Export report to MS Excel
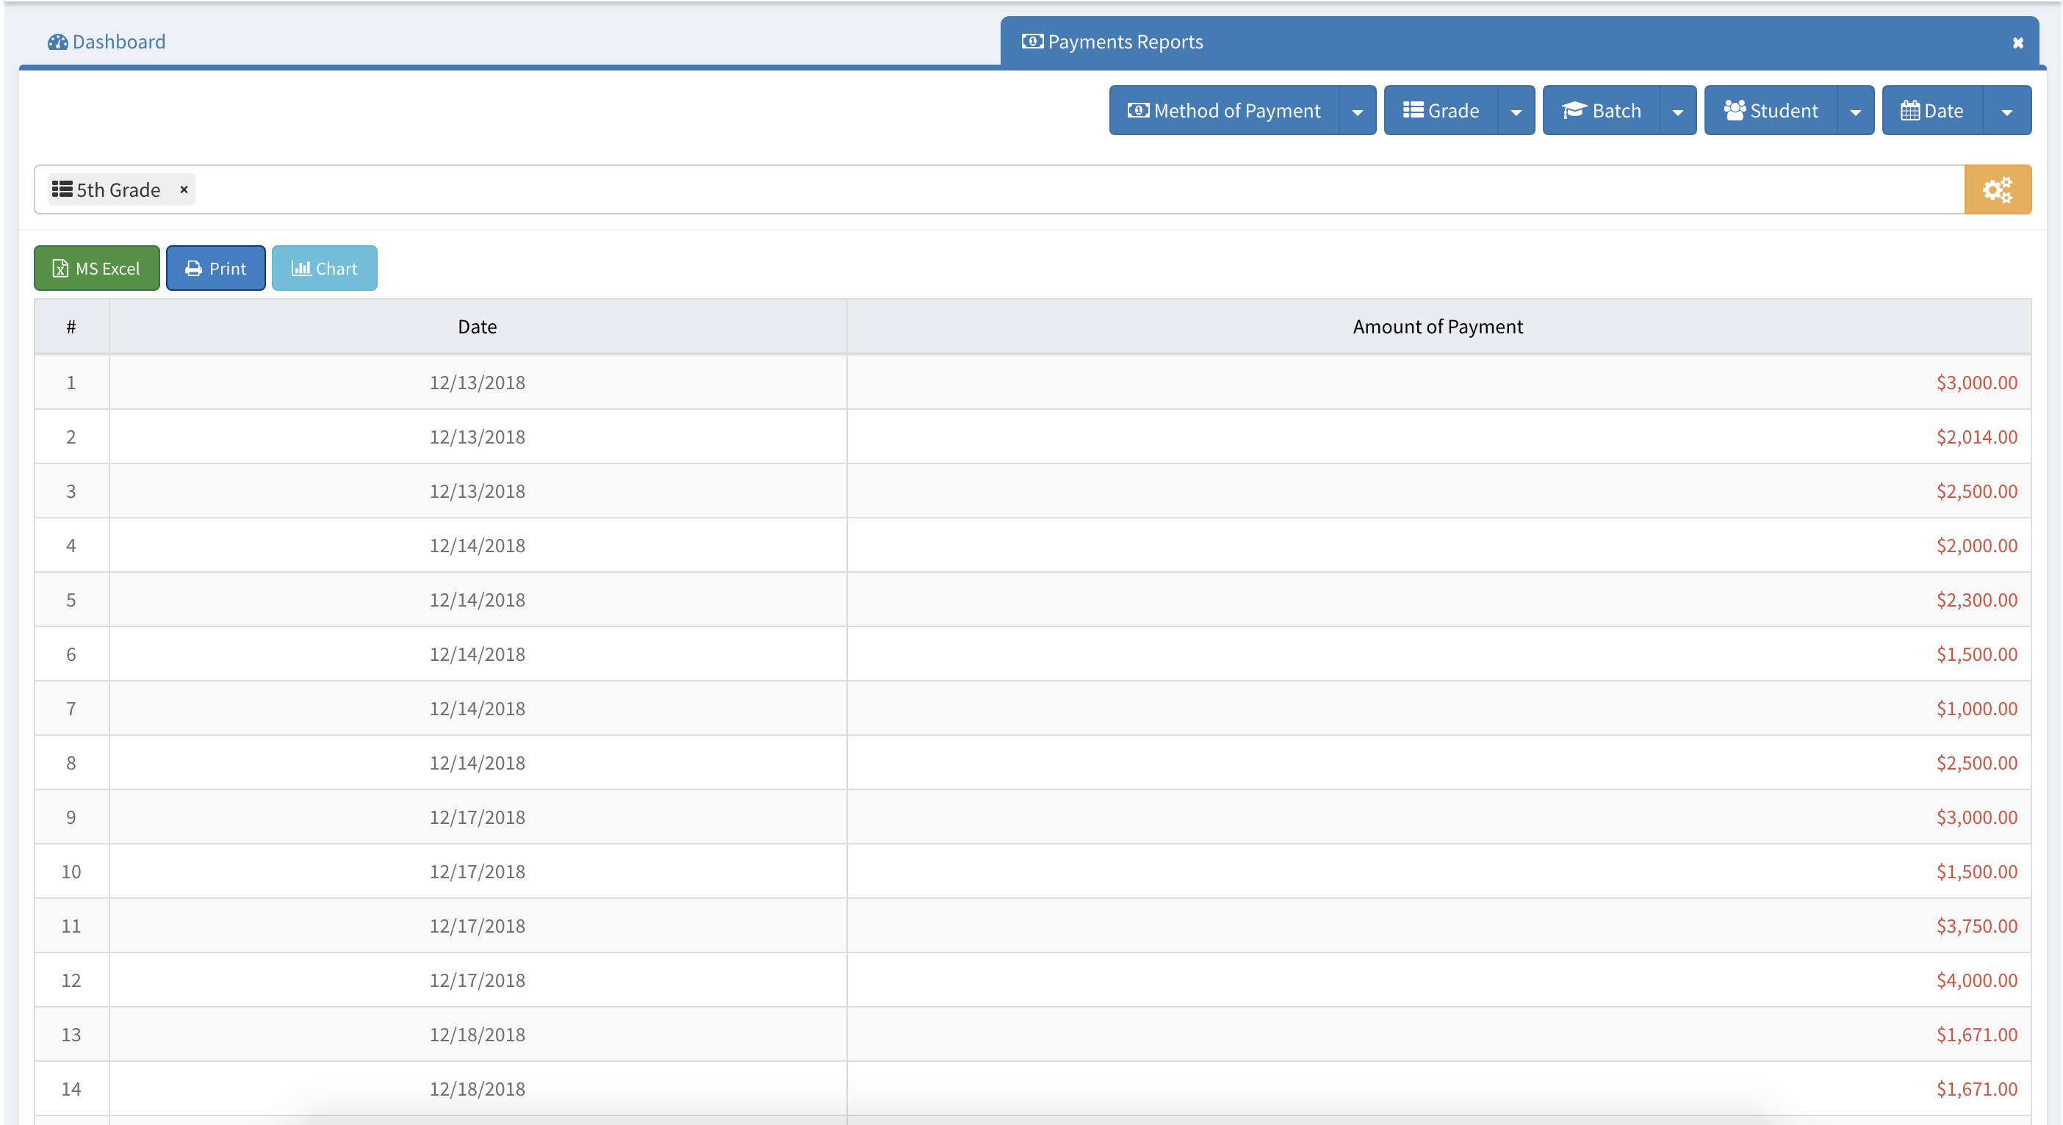 (x=97, y=268)
